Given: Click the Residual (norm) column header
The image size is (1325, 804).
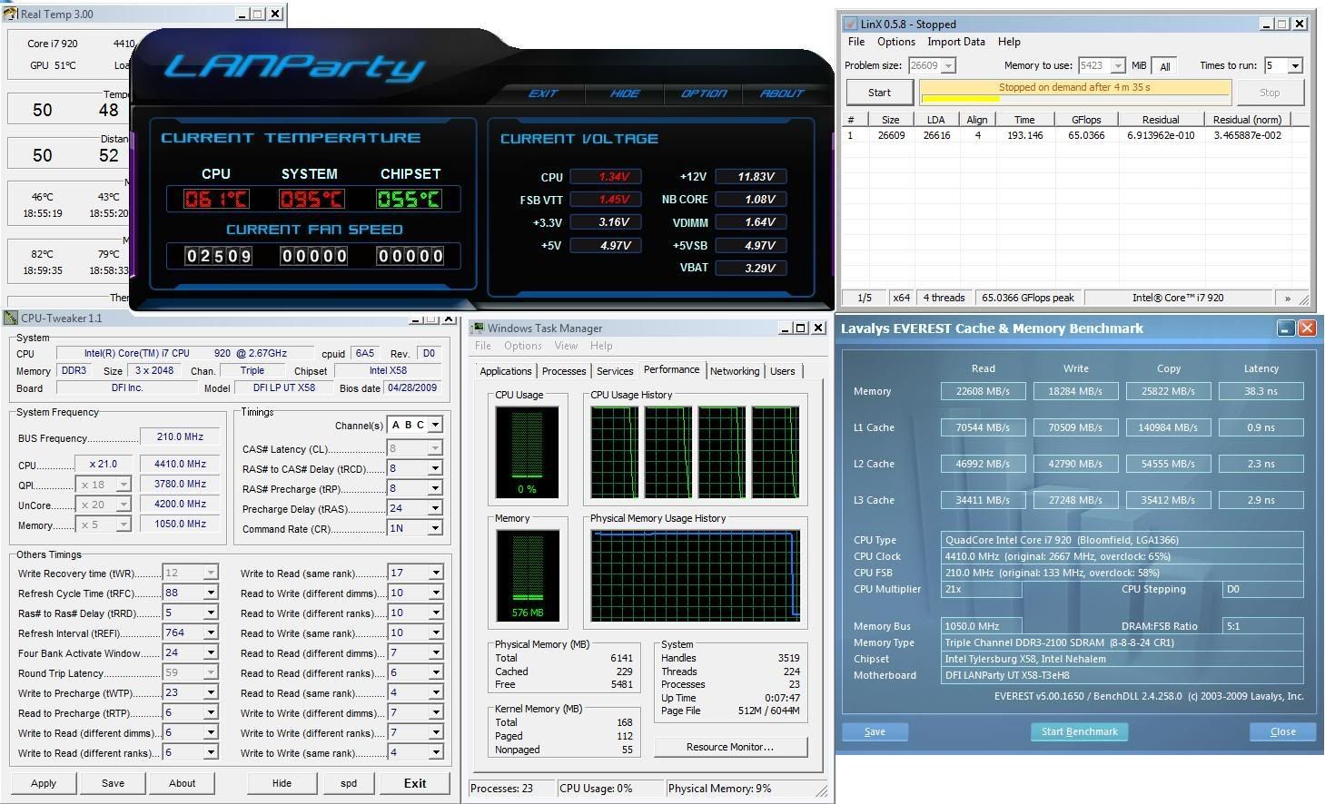Looking at the screenshot, I should (x=1247, y=120).
